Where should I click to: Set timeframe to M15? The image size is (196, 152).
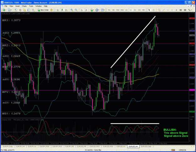118,10
